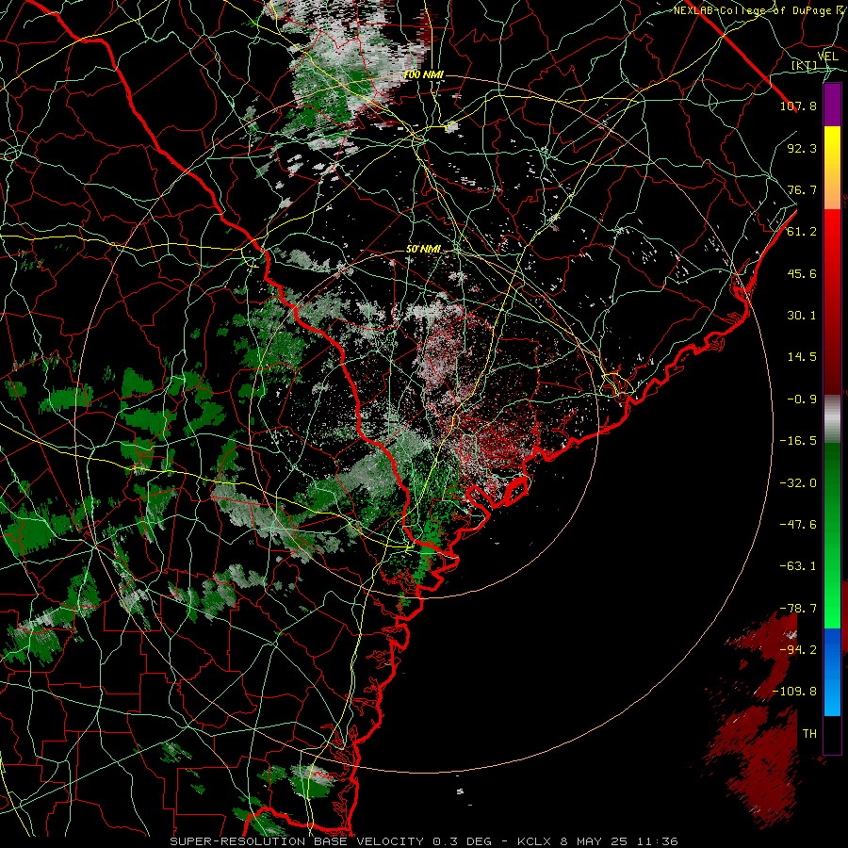The width and height of the screenshot is (848, 848).
Task: Pick the green segment of the velocity scale
Action: (x=832, y=535)
